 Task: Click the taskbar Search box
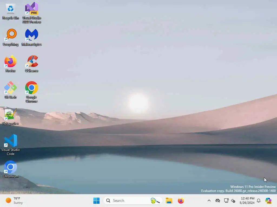133,201
